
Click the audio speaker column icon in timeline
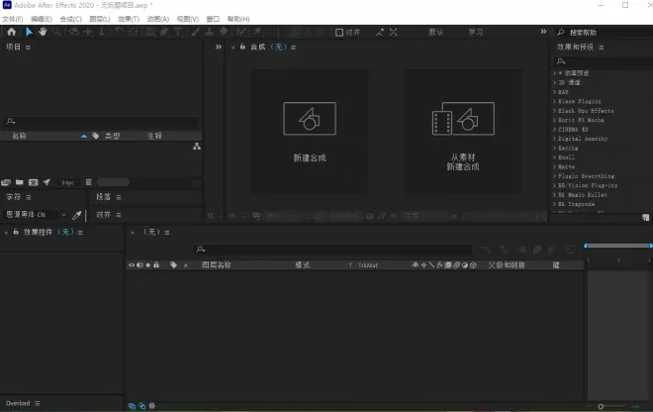[x=140, y=264]
